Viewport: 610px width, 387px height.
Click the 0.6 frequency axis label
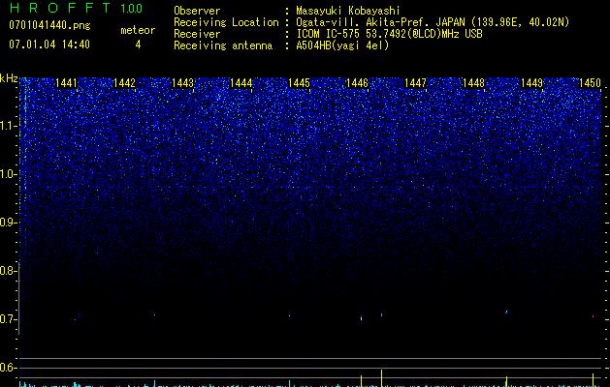[x=7, y=368]
